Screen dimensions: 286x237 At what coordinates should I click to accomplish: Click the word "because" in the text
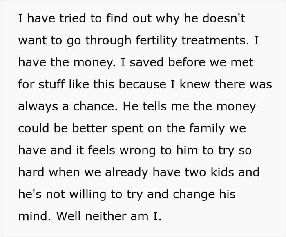(143, 84)
